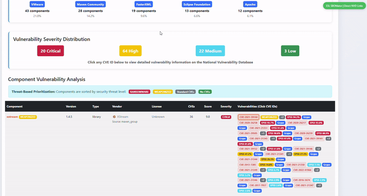Open the CVE-2013-7285 link
This screenshot has width=367, height=196.
(x=248, y=165)
